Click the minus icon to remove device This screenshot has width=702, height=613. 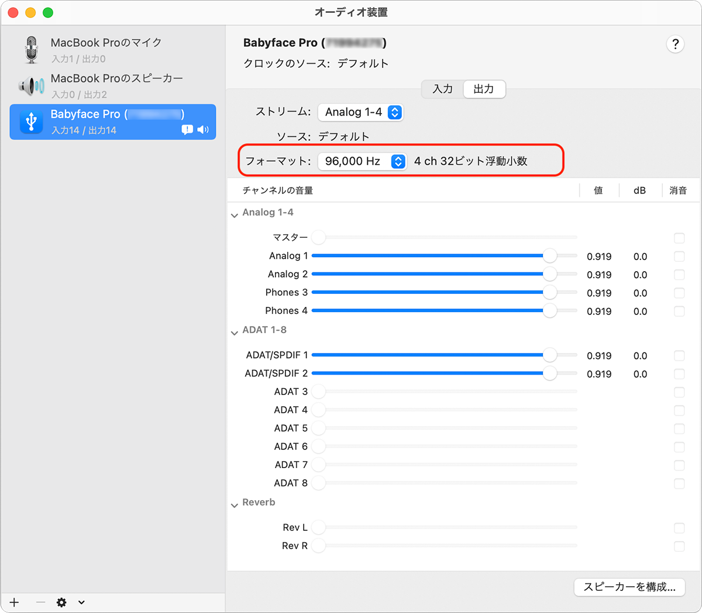point(40,602)
